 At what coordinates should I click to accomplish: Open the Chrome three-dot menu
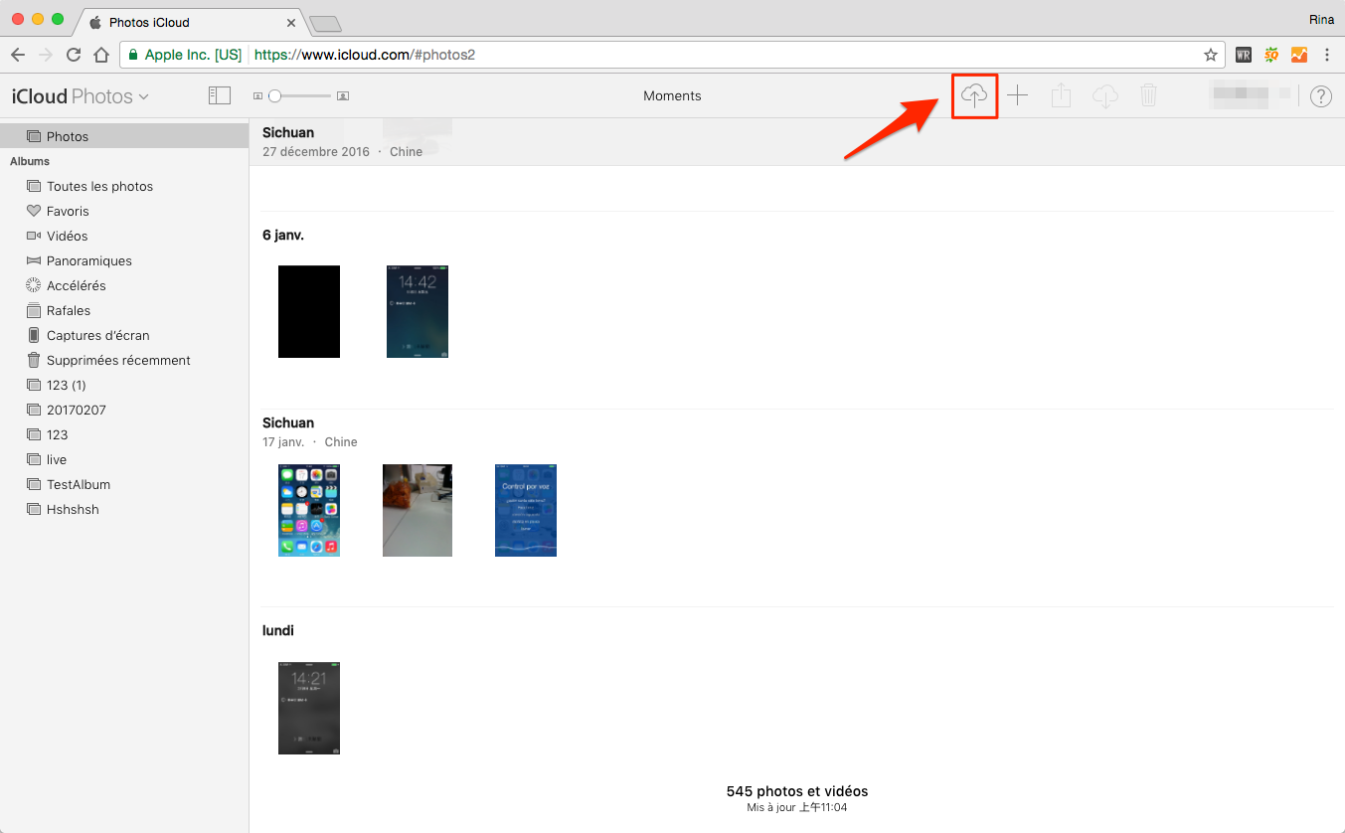pos(1327,55)
